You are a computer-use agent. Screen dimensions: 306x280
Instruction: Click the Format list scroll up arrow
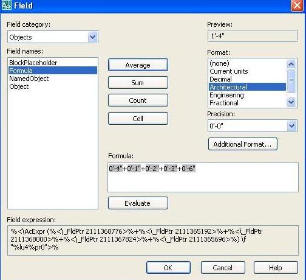291,65
